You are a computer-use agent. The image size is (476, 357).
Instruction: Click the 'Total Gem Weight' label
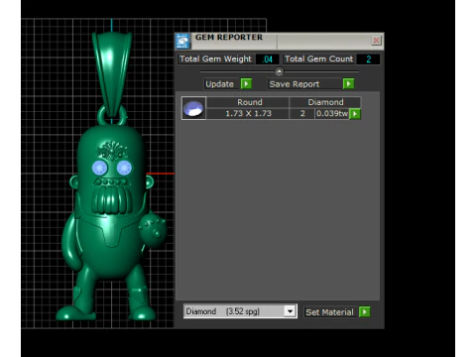tap(215, 59)
